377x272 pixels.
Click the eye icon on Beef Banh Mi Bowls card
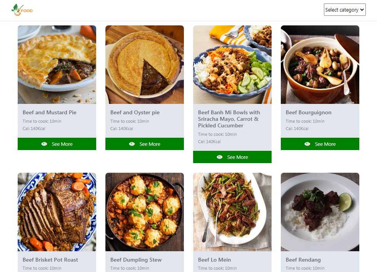219,157
